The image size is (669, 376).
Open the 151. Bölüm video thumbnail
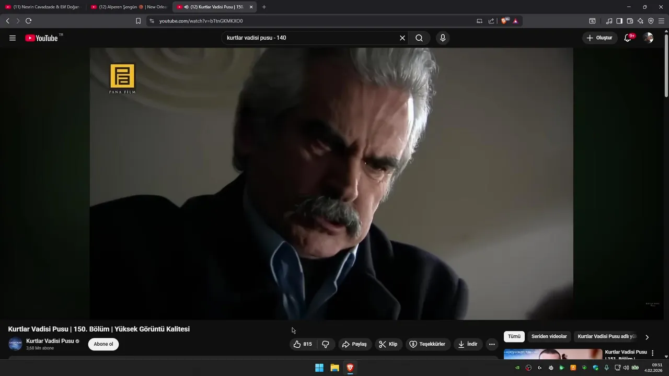point(553,354)
